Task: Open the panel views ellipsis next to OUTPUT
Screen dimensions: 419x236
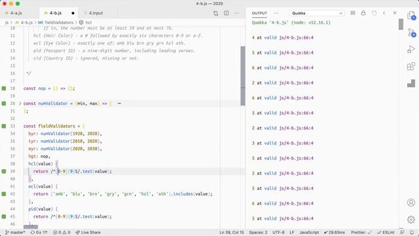Action: pyautogui.click(x=276, y=13)
